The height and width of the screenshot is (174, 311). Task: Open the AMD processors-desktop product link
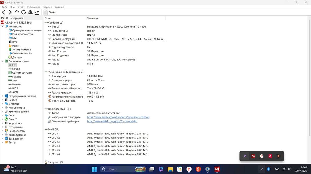[118, 117]
